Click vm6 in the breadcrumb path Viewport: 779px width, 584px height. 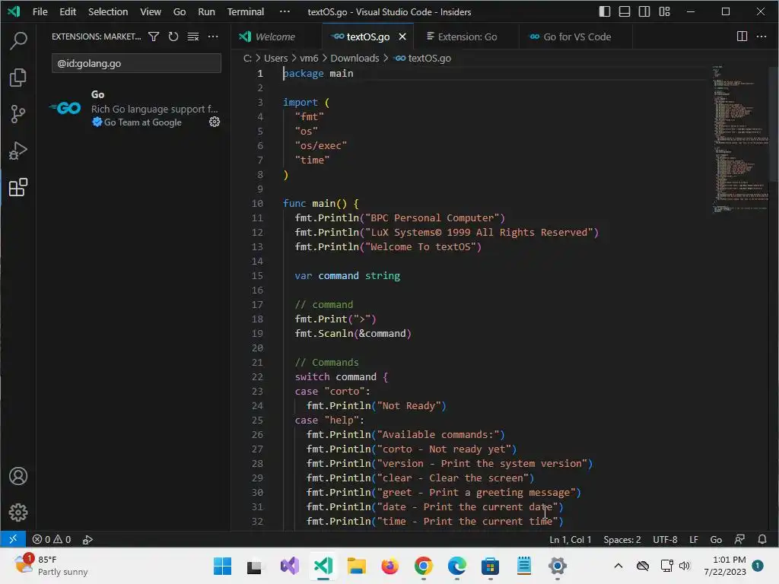click(x=309, y=58)
